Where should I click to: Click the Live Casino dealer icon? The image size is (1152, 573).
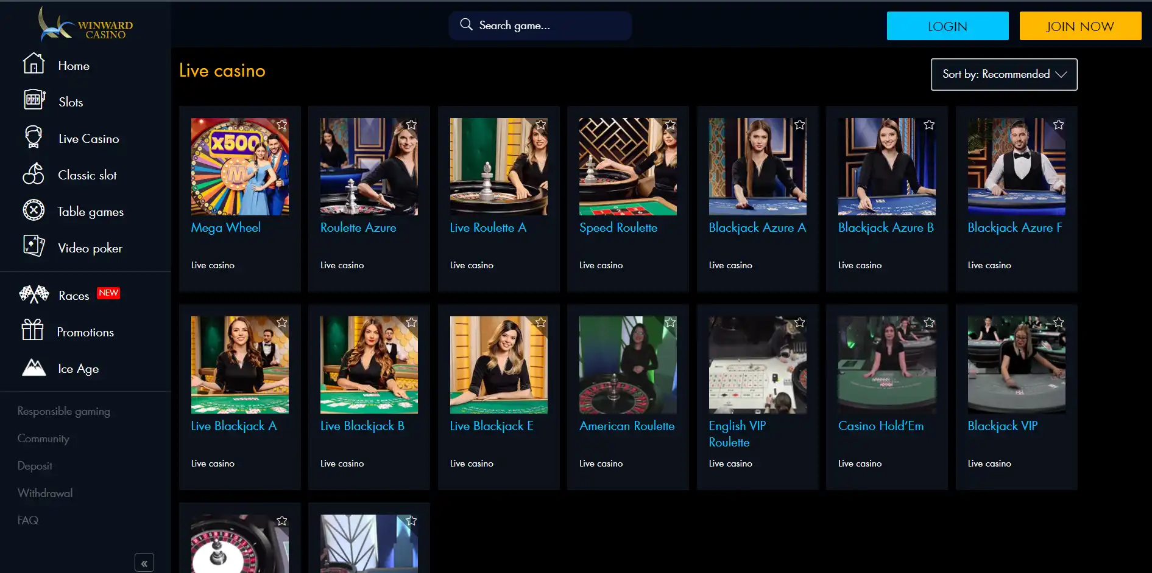(x=34, y=136)
